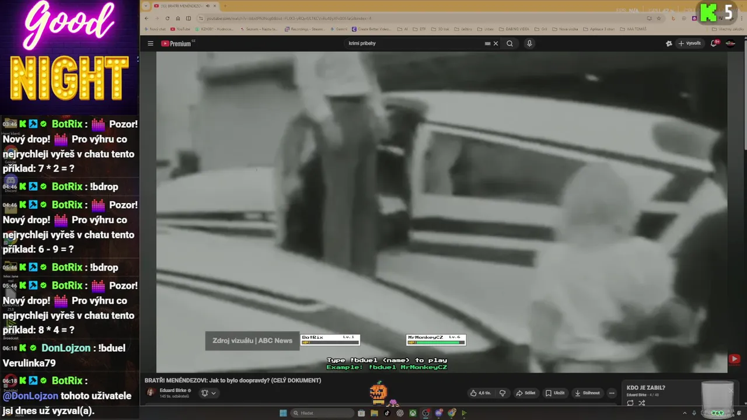
Task: Open the YouTube hamburger guide menu
Action: pyautogui.click(x=150, y=43)
